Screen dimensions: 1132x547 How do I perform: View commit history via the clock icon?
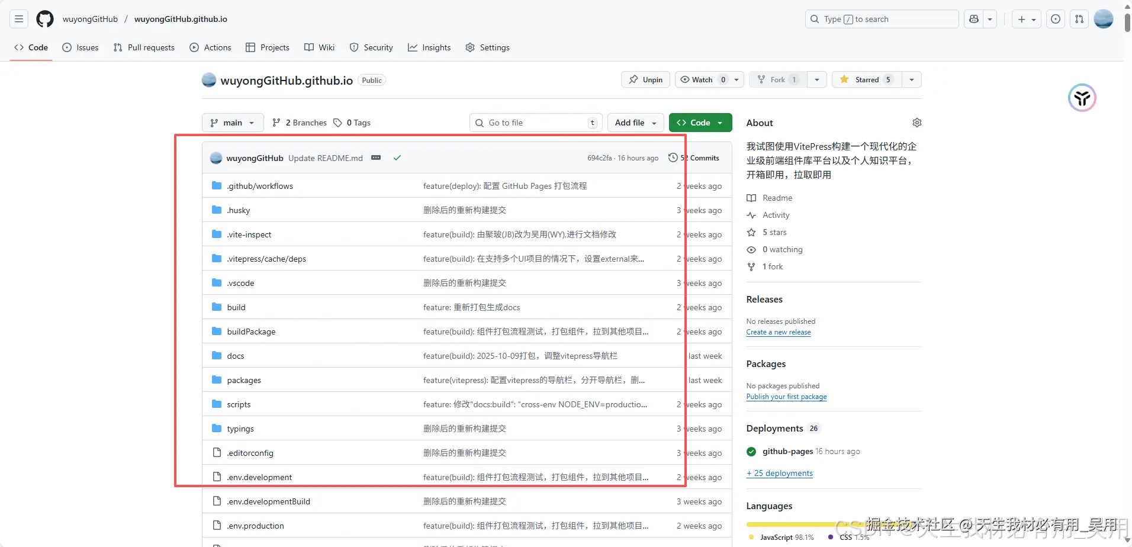[673, 157]
